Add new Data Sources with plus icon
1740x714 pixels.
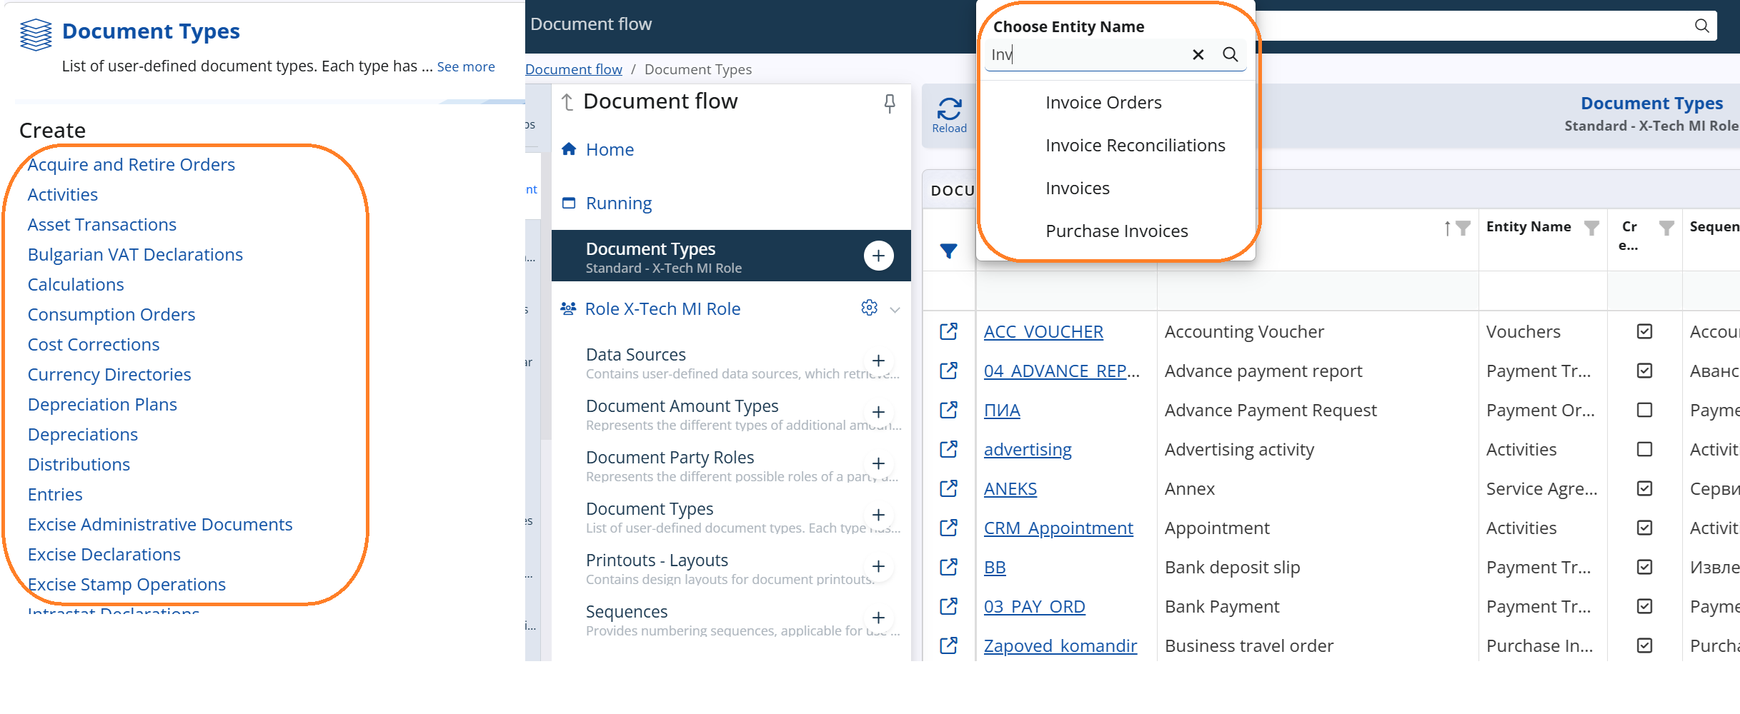point(879,361)
